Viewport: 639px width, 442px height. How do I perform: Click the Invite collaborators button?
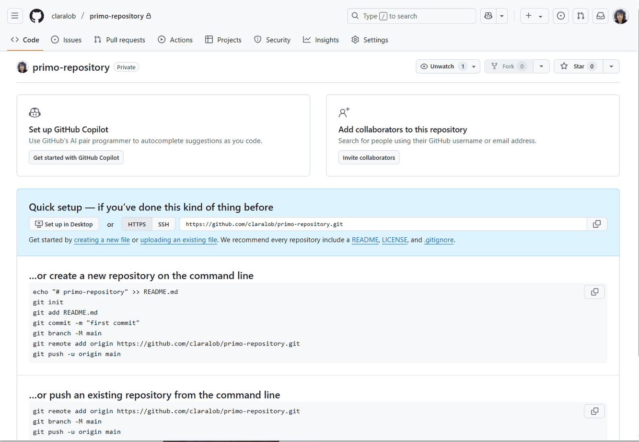coord(369,157)
